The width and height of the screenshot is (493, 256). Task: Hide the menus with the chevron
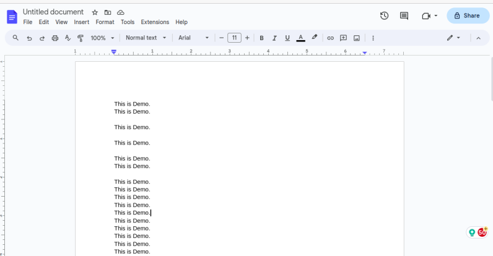click(478, 38)
